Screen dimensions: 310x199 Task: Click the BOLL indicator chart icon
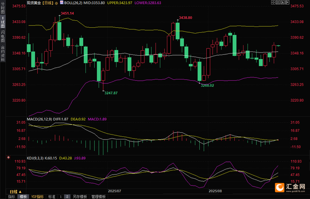click(x=62, y=2)
